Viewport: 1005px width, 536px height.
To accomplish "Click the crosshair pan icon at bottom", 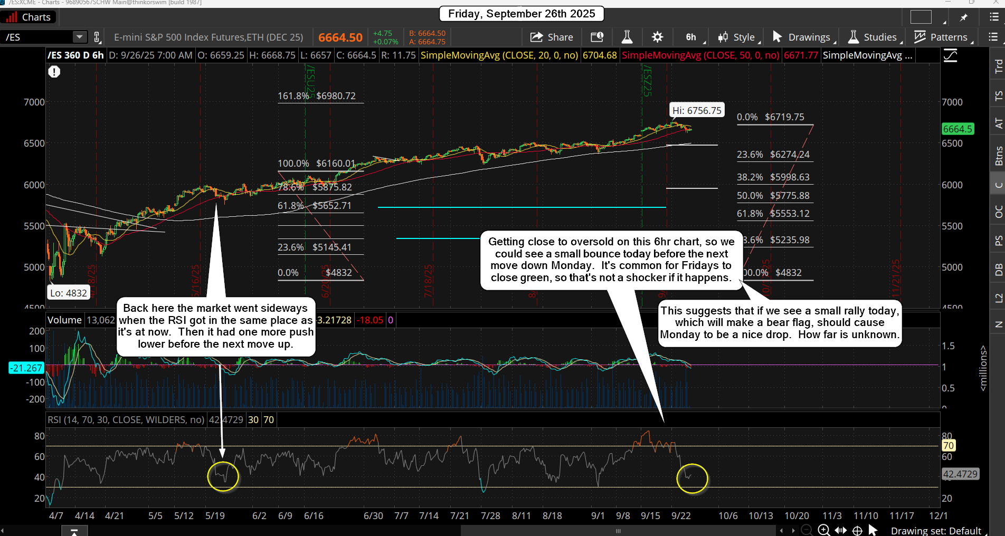I will pos(858,530).
